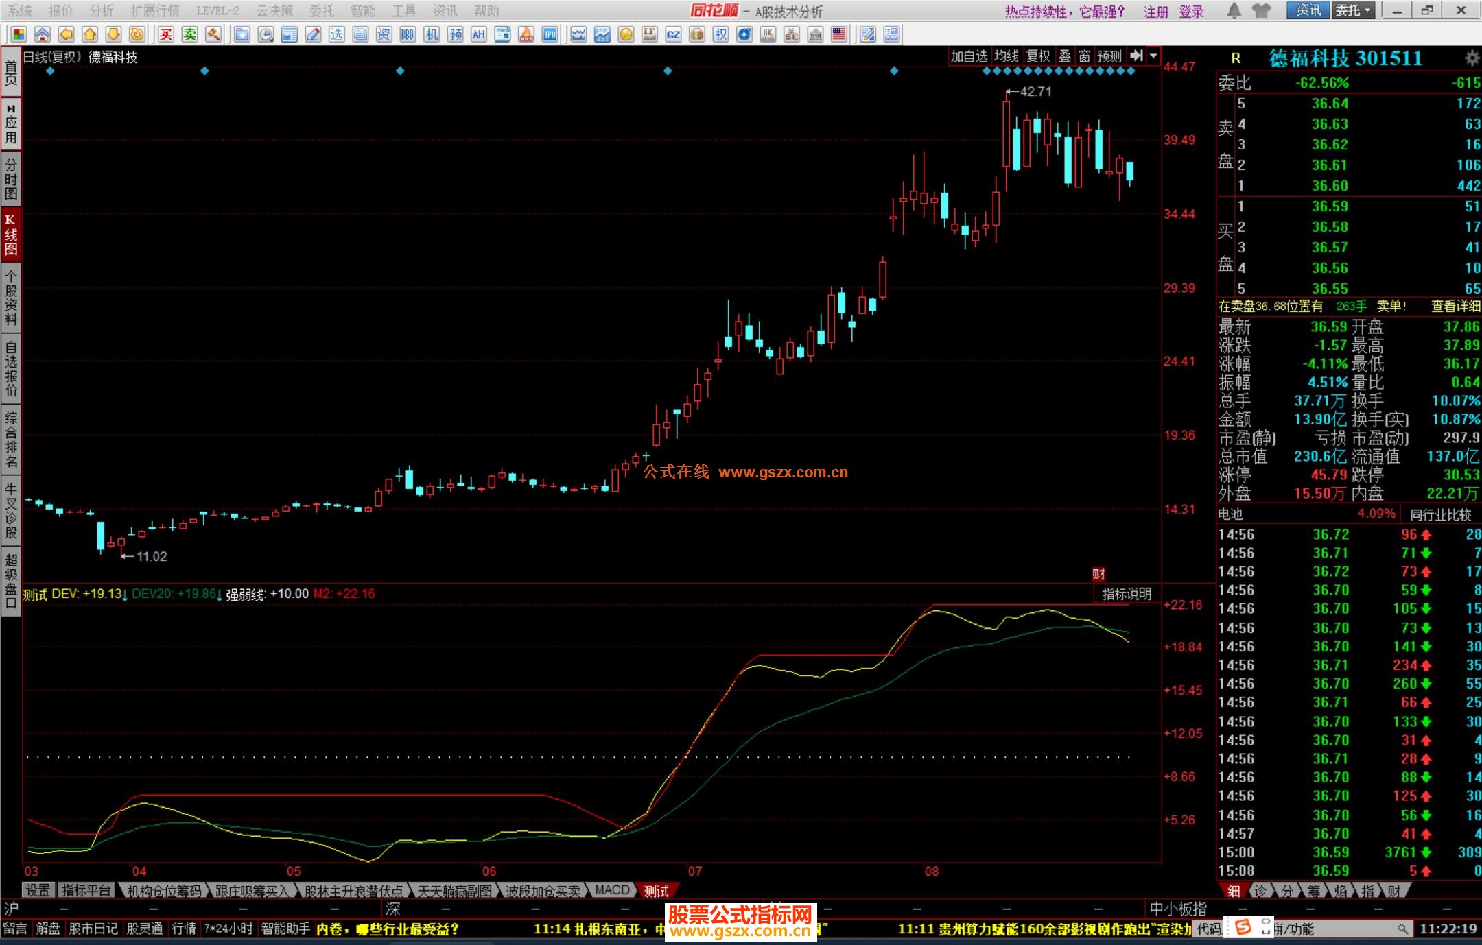This screenshot has height=945, width=1482.
Task: Click the blue diamond marker above May candles
Action: [x=400, y=71]
